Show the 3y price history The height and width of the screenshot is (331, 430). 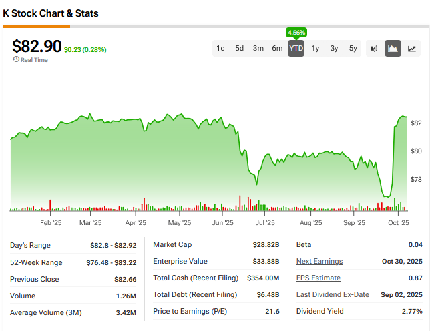click(x=334, y=48)
